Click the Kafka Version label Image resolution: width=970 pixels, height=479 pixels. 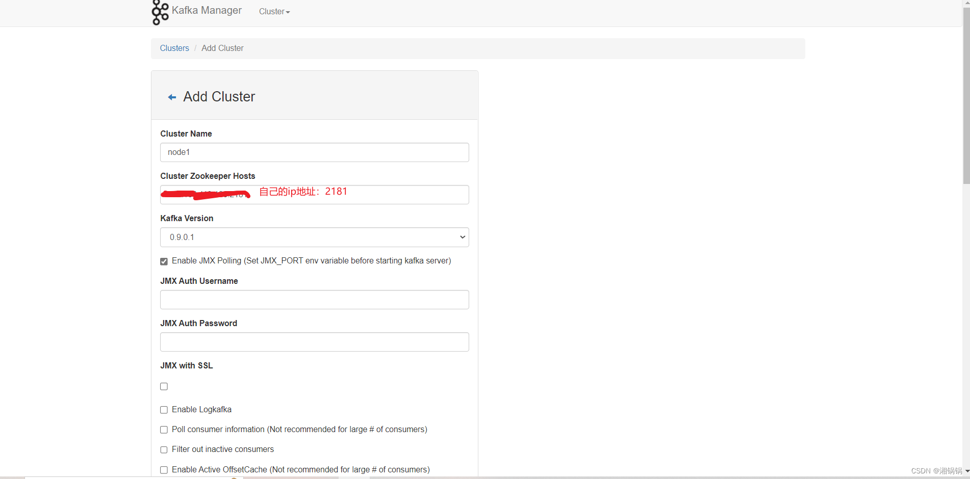187,218
